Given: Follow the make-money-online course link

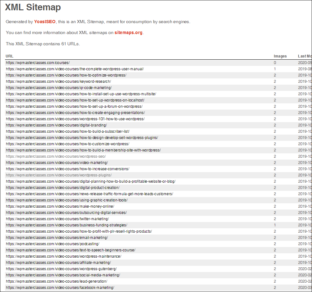Looking at the screenshot, I should tap(60, 206).
